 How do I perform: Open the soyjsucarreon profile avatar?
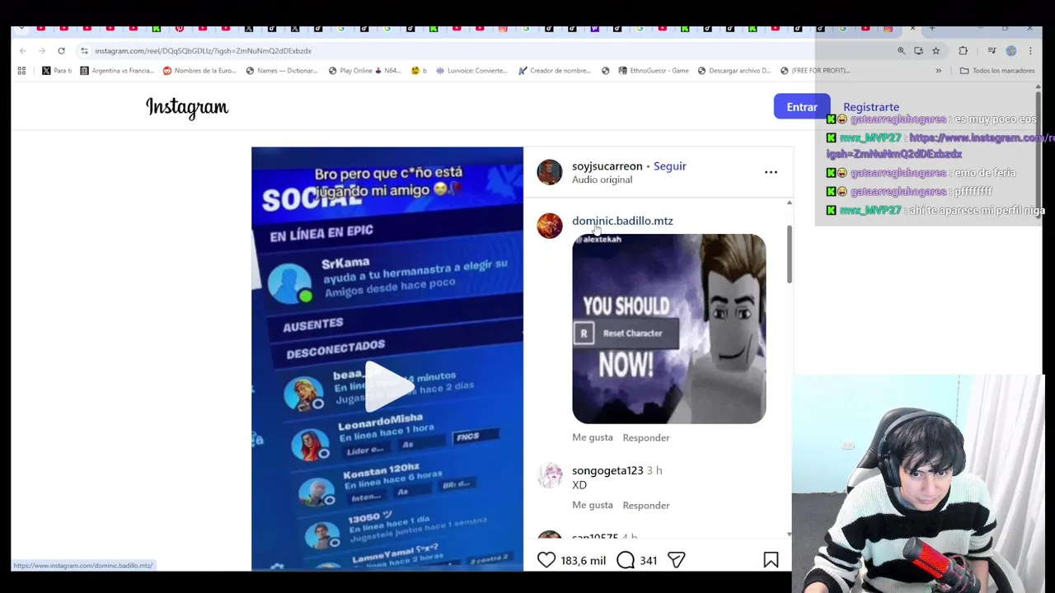pos(550,172)
